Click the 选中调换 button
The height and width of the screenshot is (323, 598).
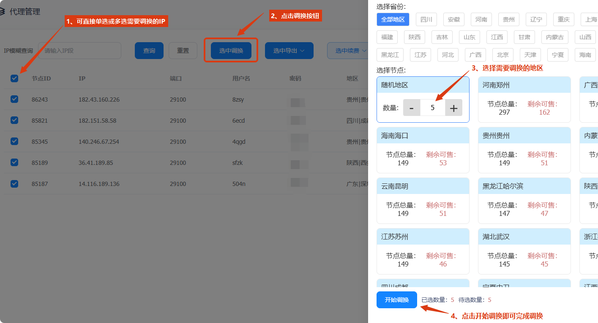coord(231,51)
